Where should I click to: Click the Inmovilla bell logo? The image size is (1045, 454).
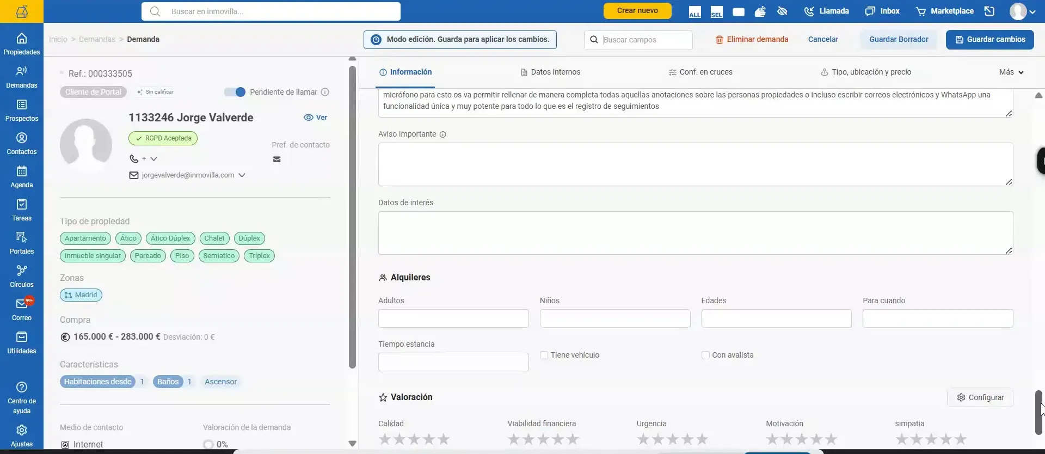click(22, 11)
